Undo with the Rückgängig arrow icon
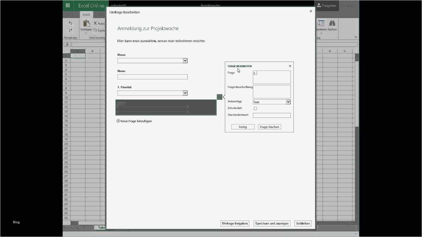 (70, 23)
